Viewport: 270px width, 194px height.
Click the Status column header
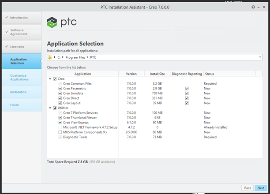(x=229, y=74)
